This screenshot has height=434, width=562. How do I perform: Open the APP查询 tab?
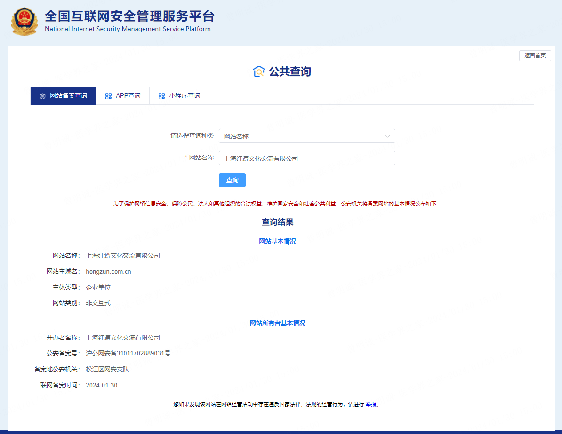pyautogui.click(x=122, y=95)
